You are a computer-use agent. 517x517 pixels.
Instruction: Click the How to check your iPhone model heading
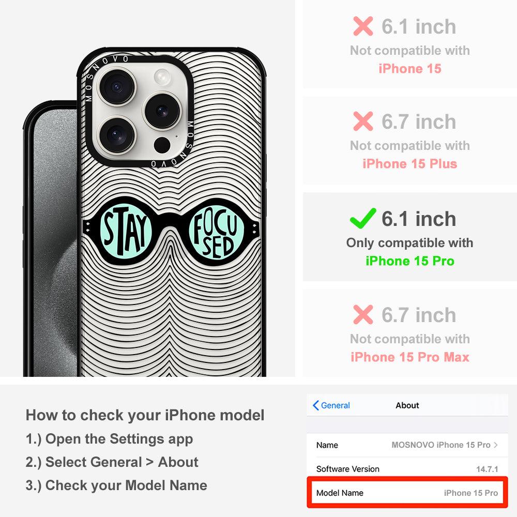tap(145, 415)
